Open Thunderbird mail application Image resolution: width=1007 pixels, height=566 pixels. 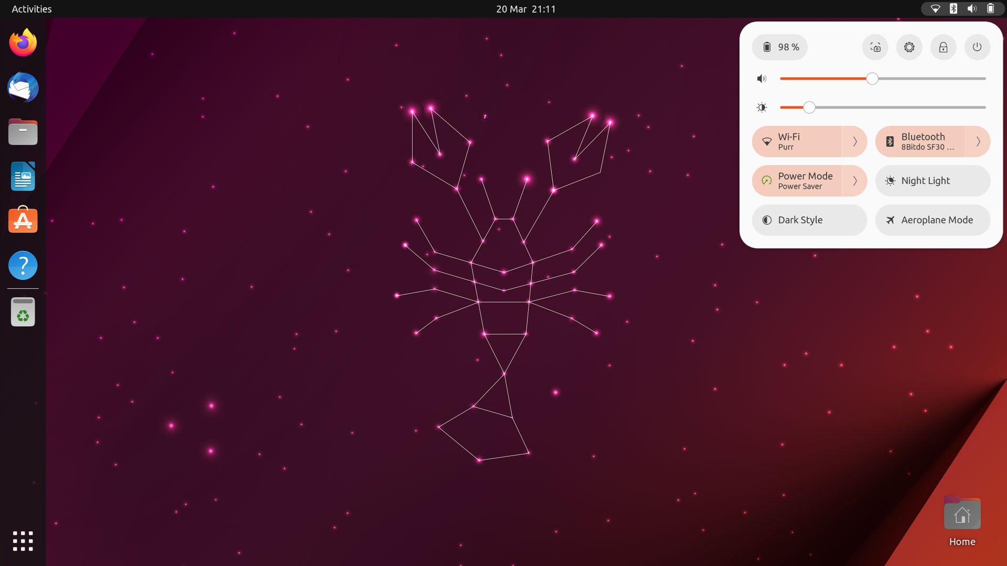tap(22, 87)
